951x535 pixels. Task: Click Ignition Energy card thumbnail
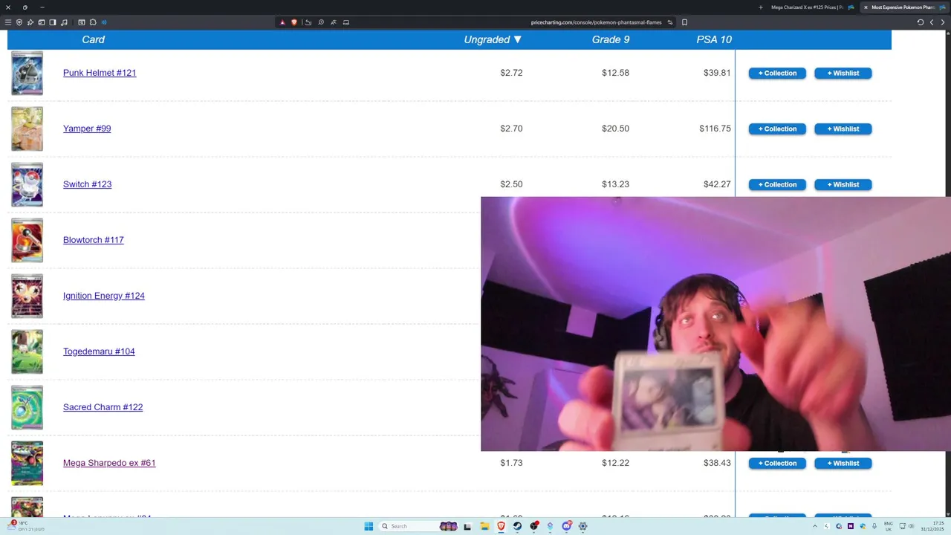(x=27, y=296)
